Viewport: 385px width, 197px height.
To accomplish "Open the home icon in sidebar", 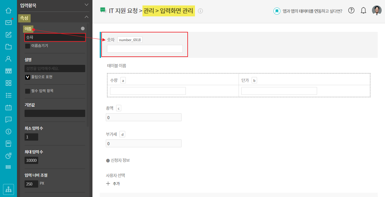I will 8,10.
